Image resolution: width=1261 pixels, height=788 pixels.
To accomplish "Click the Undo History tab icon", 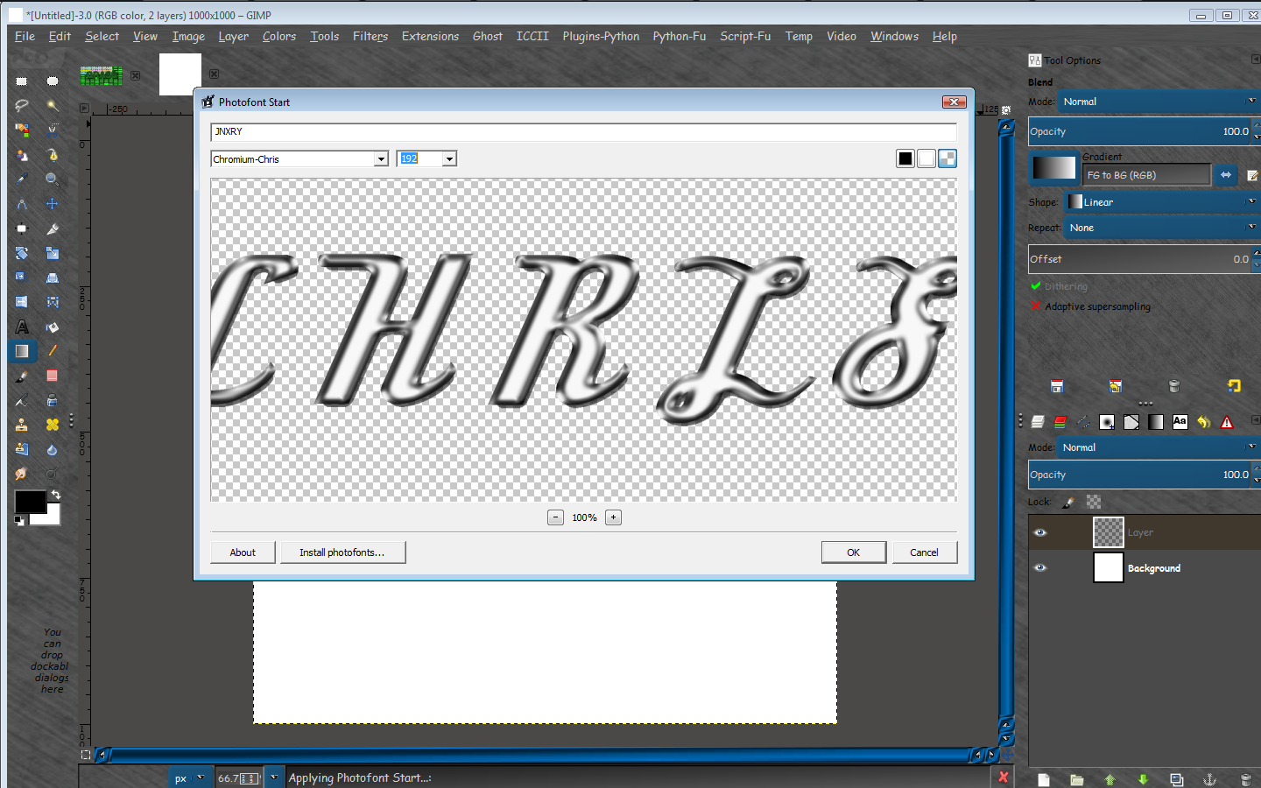I will pyautogui.click(x=1204, y=422).
